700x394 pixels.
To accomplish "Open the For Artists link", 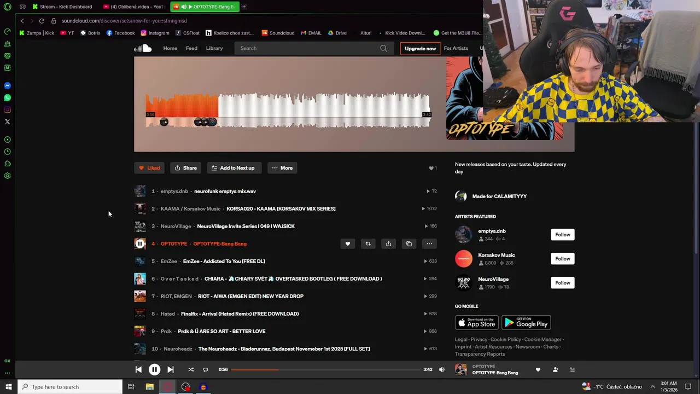I will click(456, 48).
